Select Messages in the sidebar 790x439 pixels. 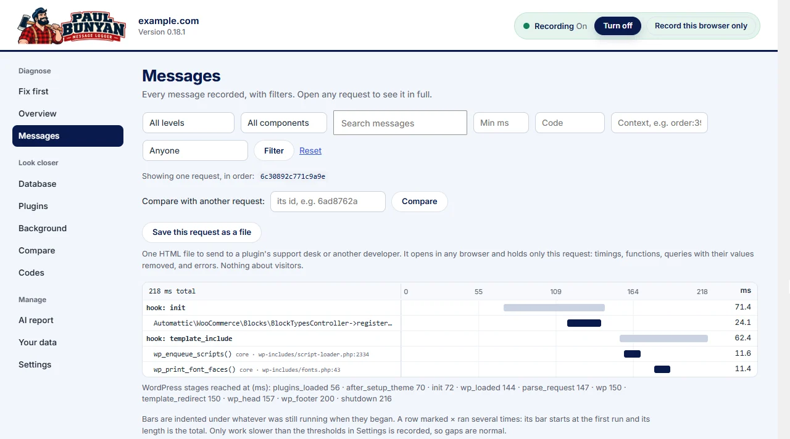[x=68, y=136]
